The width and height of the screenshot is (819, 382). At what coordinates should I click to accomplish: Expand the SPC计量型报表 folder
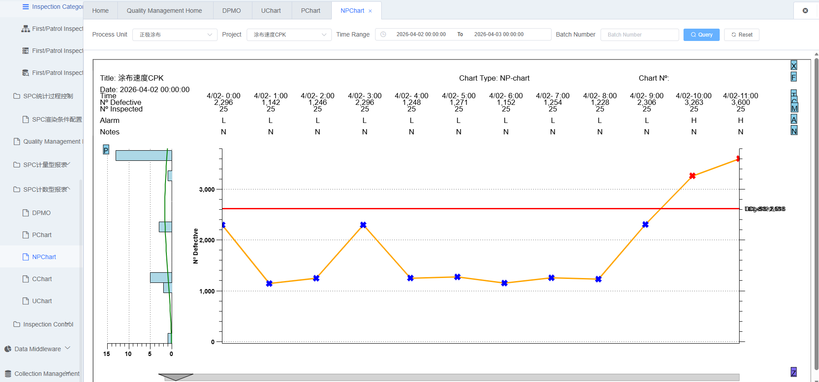[x=41, y=165]
